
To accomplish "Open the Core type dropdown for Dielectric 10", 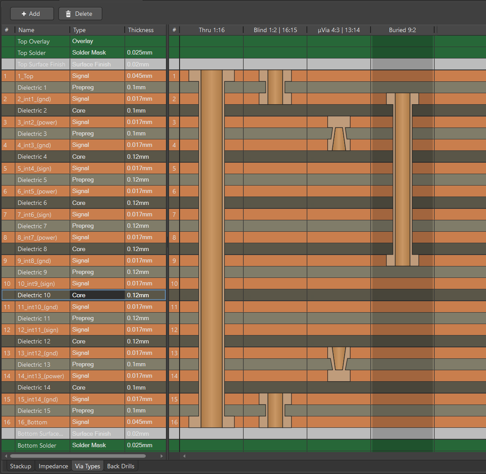I will (97, 295).
